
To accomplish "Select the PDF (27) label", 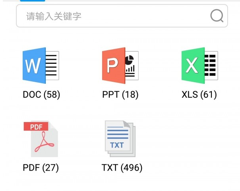I will pyautogui.click(x=41, y=167).
